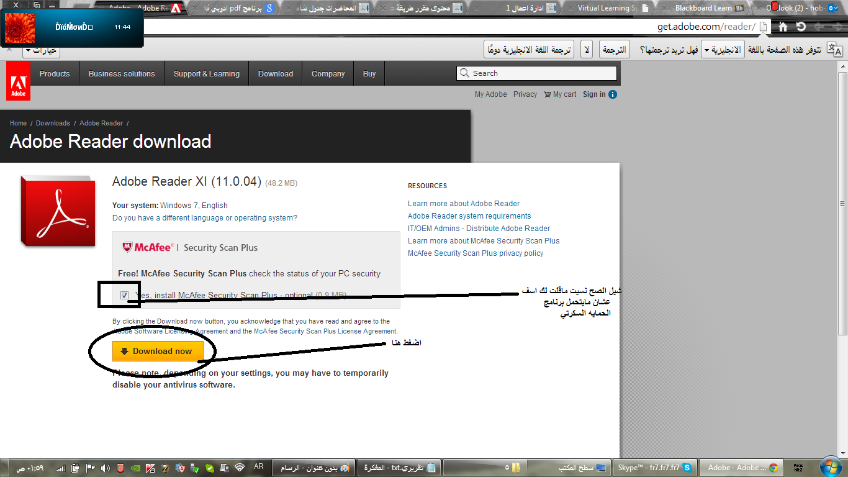This screenshot has width=848, height=477.
Task: Click the always translate English button
Action: click(529, 50)
